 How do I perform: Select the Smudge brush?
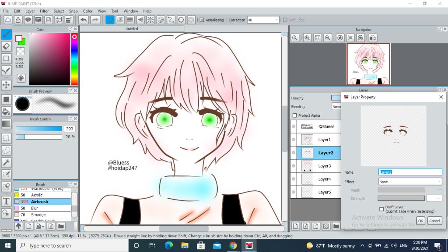click(42, 214)
